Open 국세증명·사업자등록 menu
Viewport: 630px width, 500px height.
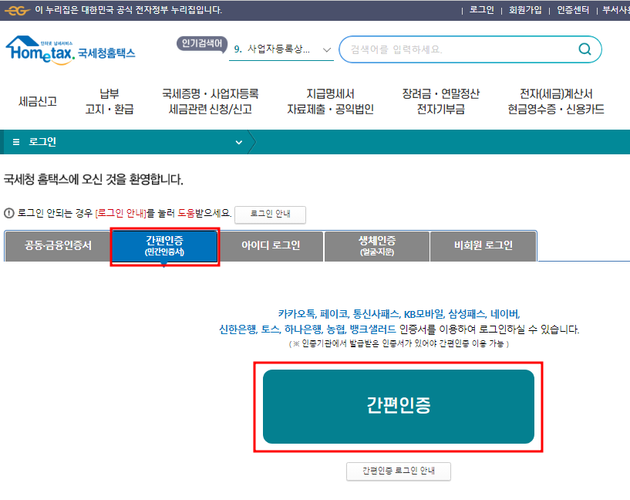(x=211, y=101)
